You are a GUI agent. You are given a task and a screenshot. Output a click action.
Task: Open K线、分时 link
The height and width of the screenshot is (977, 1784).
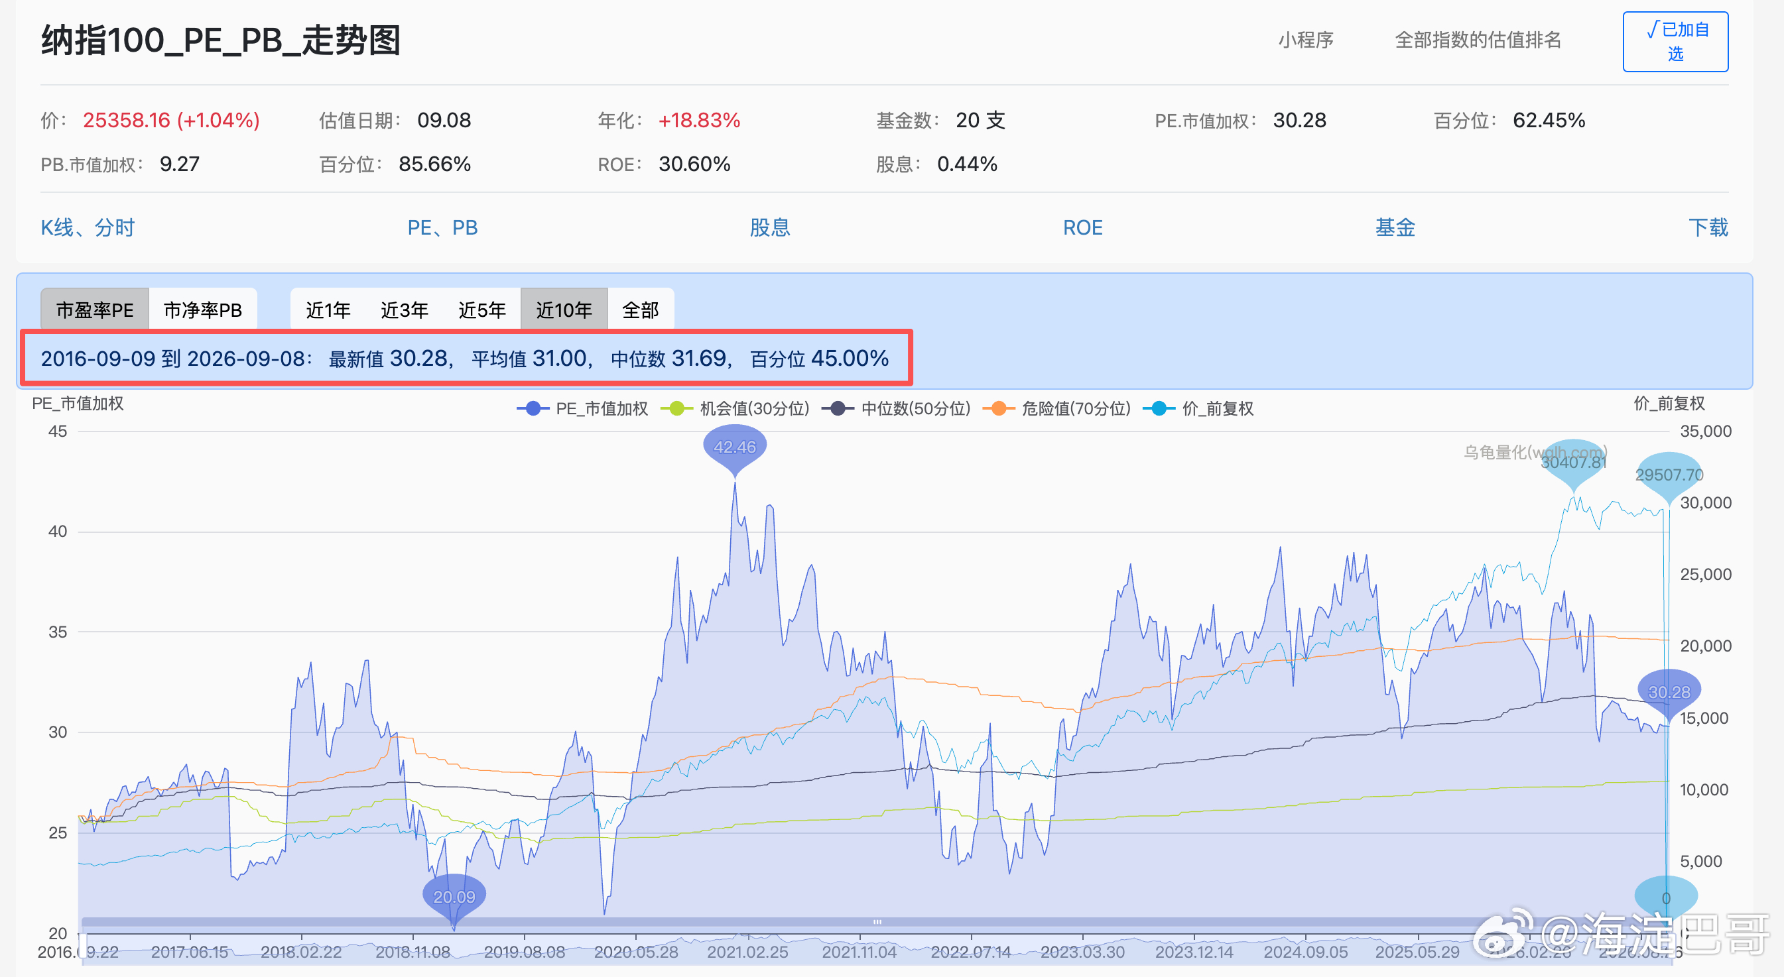click(x=88, y=227)
